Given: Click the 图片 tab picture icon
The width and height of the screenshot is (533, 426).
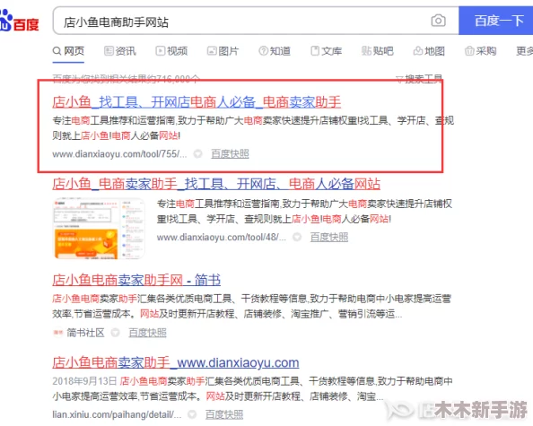Looking at the screenshot, I should click(x=212, y=51).
